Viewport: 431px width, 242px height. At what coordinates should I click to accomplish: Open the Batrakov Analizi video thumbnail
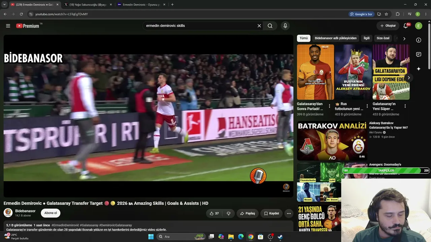point(332,141)
